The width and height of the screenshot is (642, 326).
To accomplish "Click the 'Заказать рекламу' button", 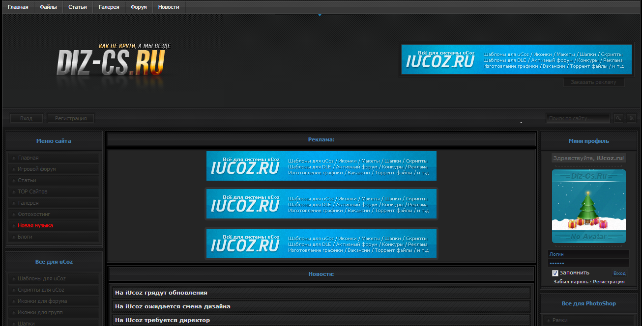I will tap(593, 82).
